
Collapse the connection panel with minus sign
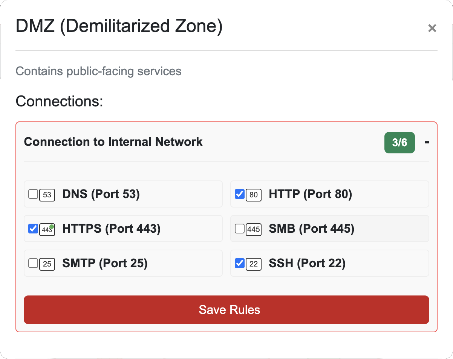click(427, 142)
